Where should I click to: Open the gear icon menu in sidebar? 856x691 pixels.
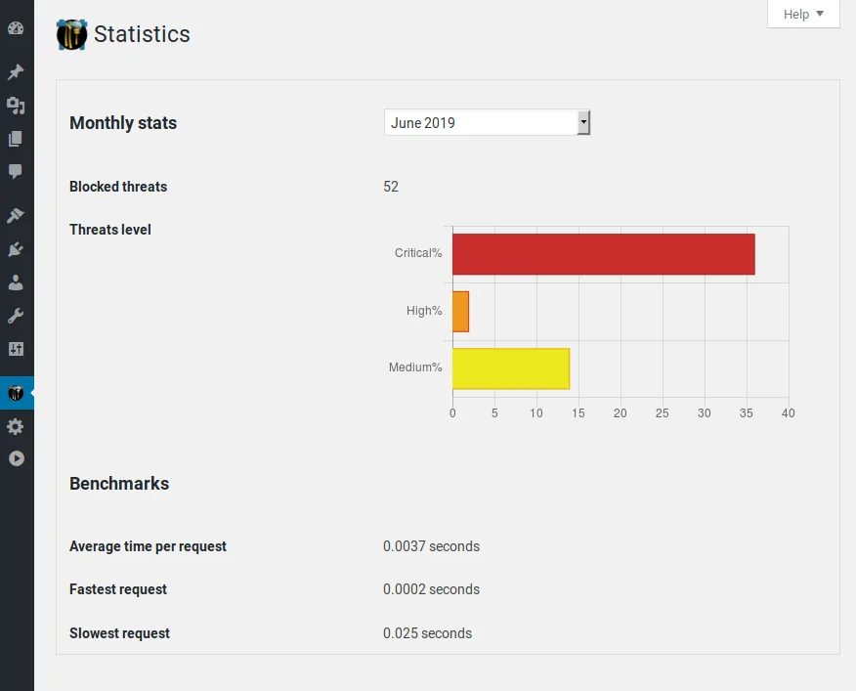[16, 426]
